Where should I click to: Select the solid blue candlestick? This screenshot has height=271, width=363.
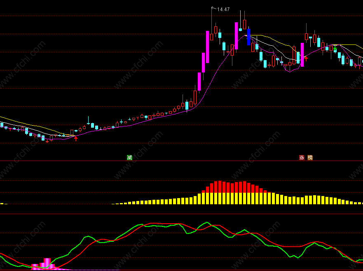pyautogui.click(x=248, y=37)
